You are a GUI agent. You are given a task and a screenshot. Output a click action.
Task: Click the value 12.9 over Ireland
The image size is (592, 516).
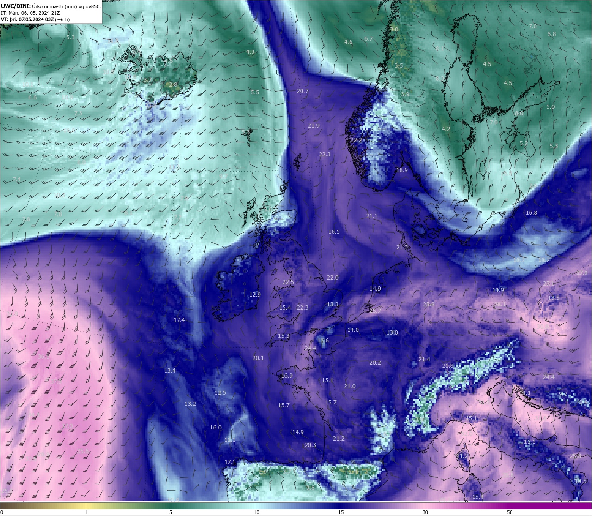coord(255,295)
